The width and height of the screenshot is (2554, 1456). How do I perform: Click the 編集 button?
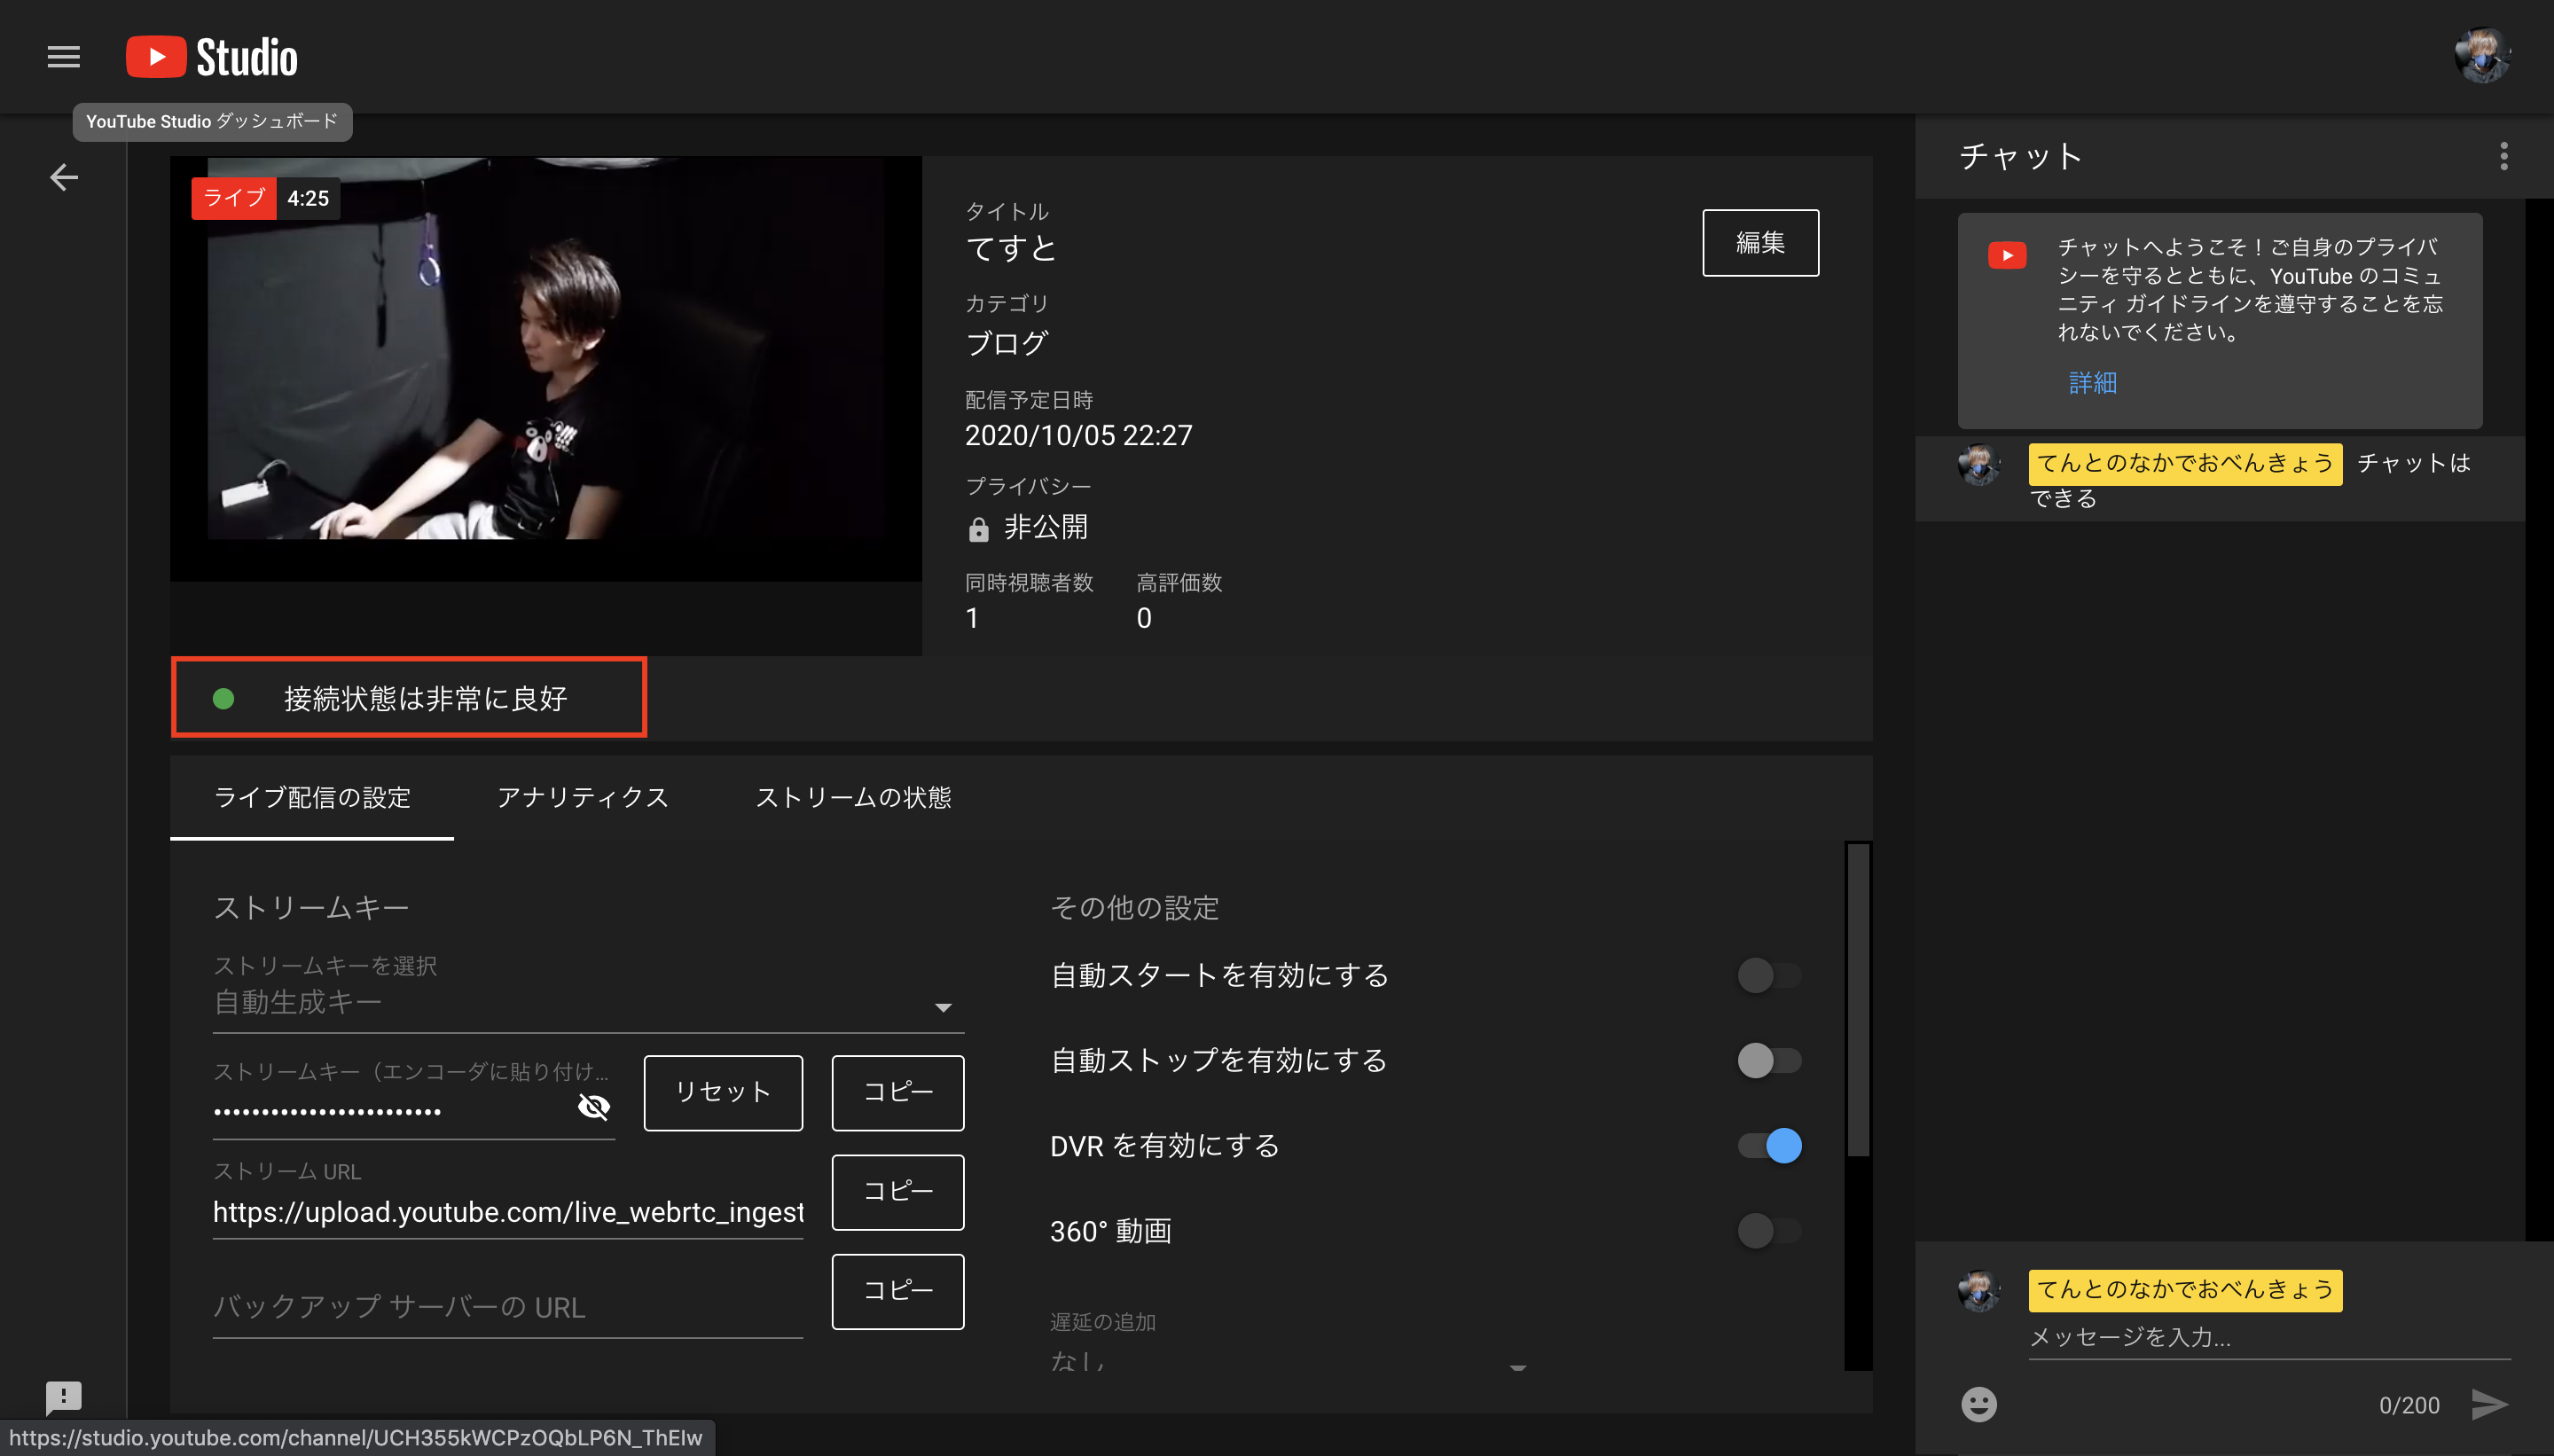tap(1760, 243)
